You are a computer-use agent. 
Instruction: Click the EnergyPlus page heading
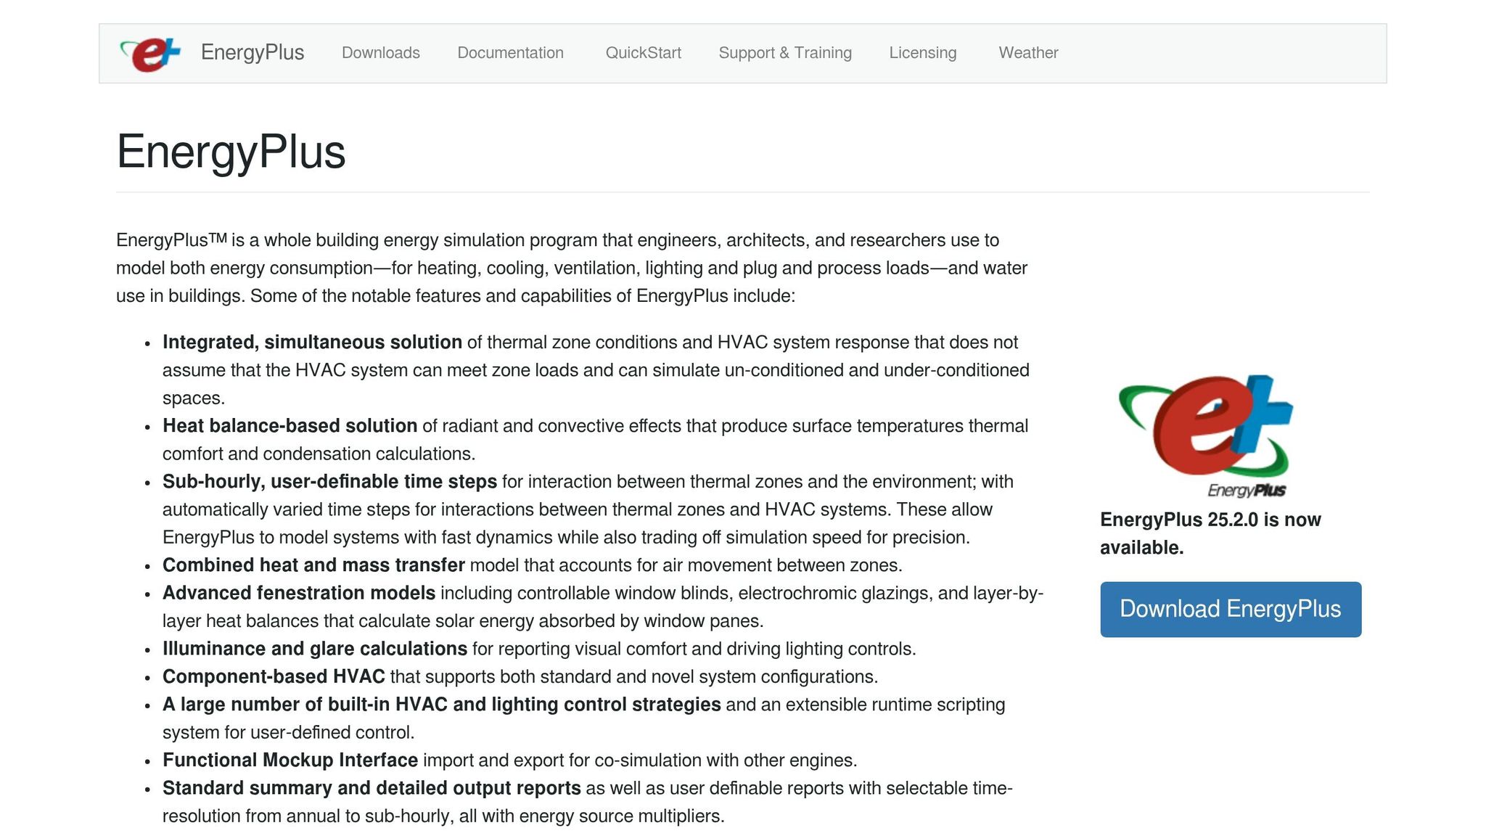[x=232, y=151]
